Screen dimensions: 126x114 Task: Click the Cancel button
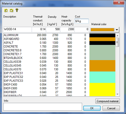[111, 108]
